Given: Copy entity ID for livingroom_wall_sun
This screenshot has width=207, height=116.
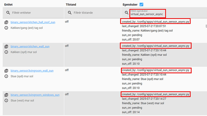Looking at the screenshot, I should tap(6, 71).
